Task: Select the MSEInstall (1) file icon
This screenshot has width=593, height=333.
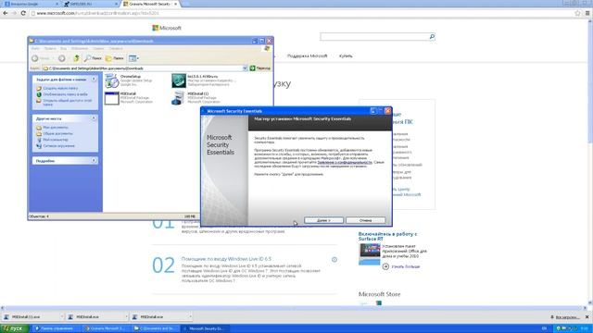Action: (x=179, y=98)
